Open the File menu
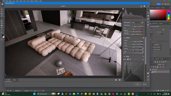Viewport: 171px width, 96px height. 4,1
